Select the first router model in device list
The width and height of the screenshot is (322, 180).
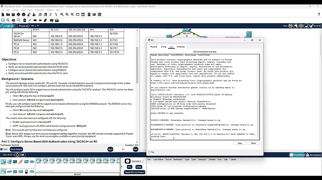39,161
